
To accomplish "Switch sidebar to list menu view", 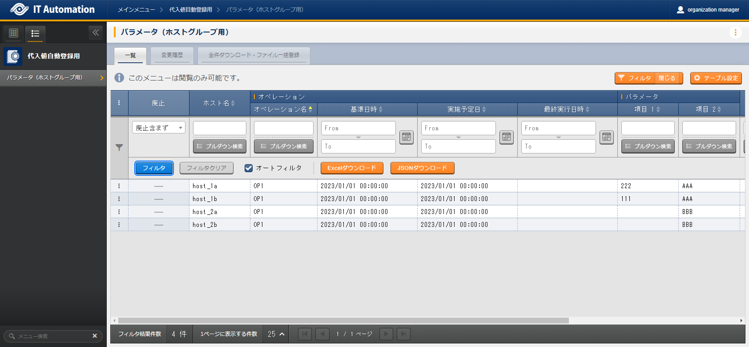I will [x=35, y=33].
